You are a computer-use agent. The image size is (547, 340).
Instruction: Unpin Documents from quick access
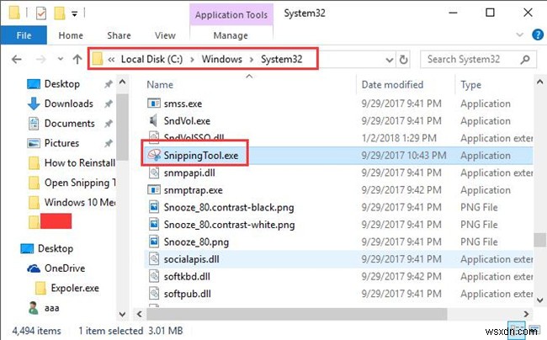pyautogui.click(x=109, y=124)
